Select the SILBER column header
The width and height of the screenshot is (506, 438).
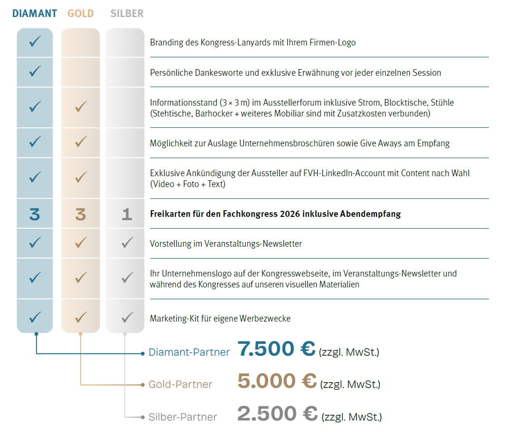pos(127,13)
